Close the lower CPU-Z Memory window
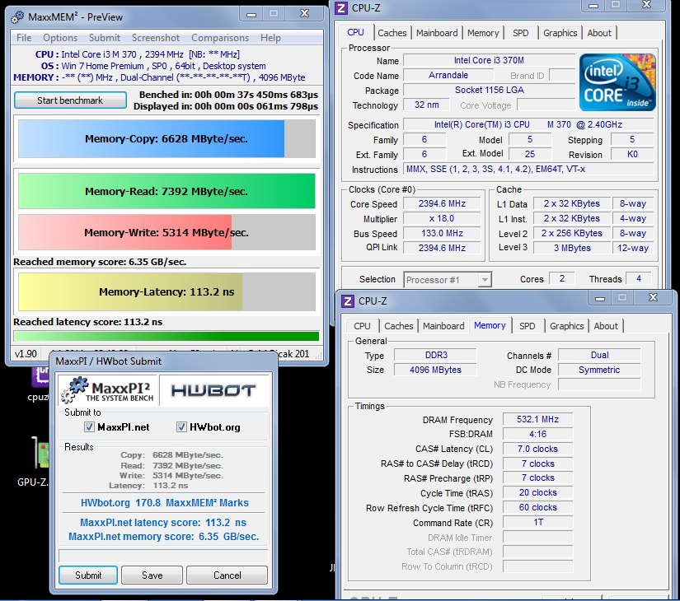The width and height of the screenshot is (680, 601). coord(653,298)
